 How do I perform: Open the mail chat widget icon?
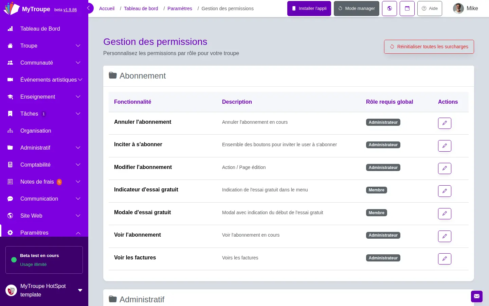click(477, 296)
